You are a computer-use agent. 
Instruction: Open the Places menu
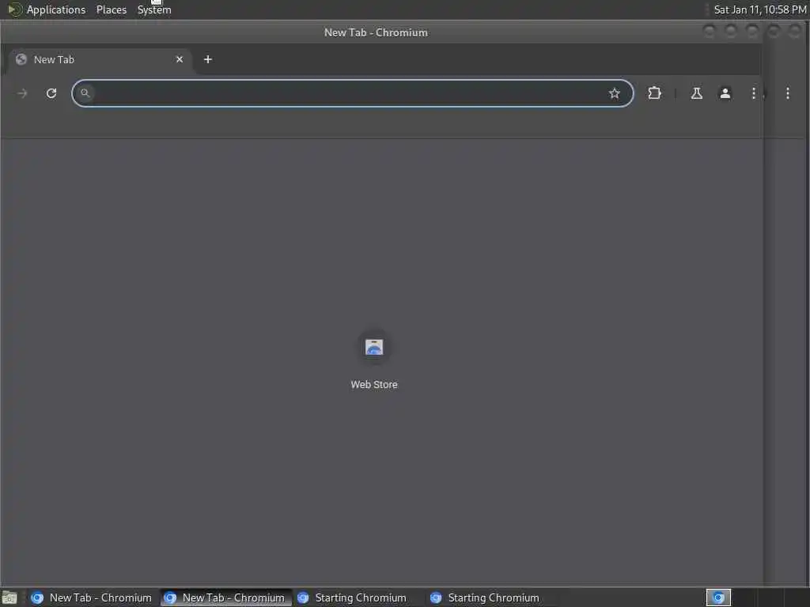point(111,9)
